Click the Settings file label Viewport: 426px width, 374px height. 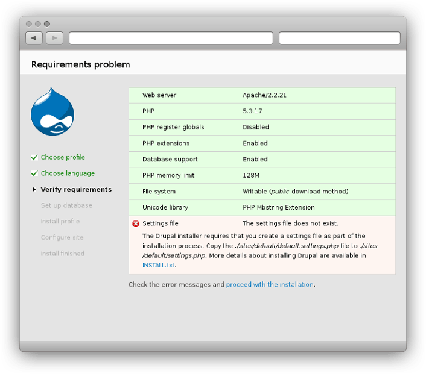click(161, 223)
